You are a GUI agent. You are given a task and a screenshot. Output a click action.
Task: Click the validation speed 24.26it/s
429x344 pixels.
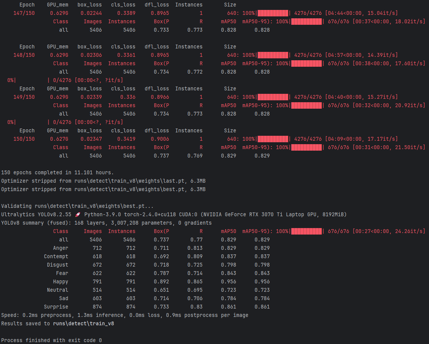(409, 231)
